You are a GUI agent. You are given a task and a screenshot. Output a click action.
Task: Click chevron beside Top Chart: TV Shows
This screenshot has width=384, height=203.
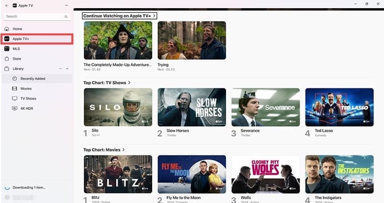pyautogui.click(x=129, y=83)
